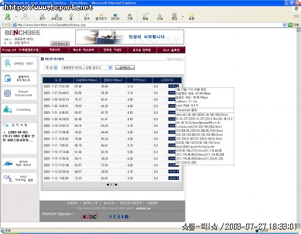Click the VERIO sponsor logo

[119, 217]
